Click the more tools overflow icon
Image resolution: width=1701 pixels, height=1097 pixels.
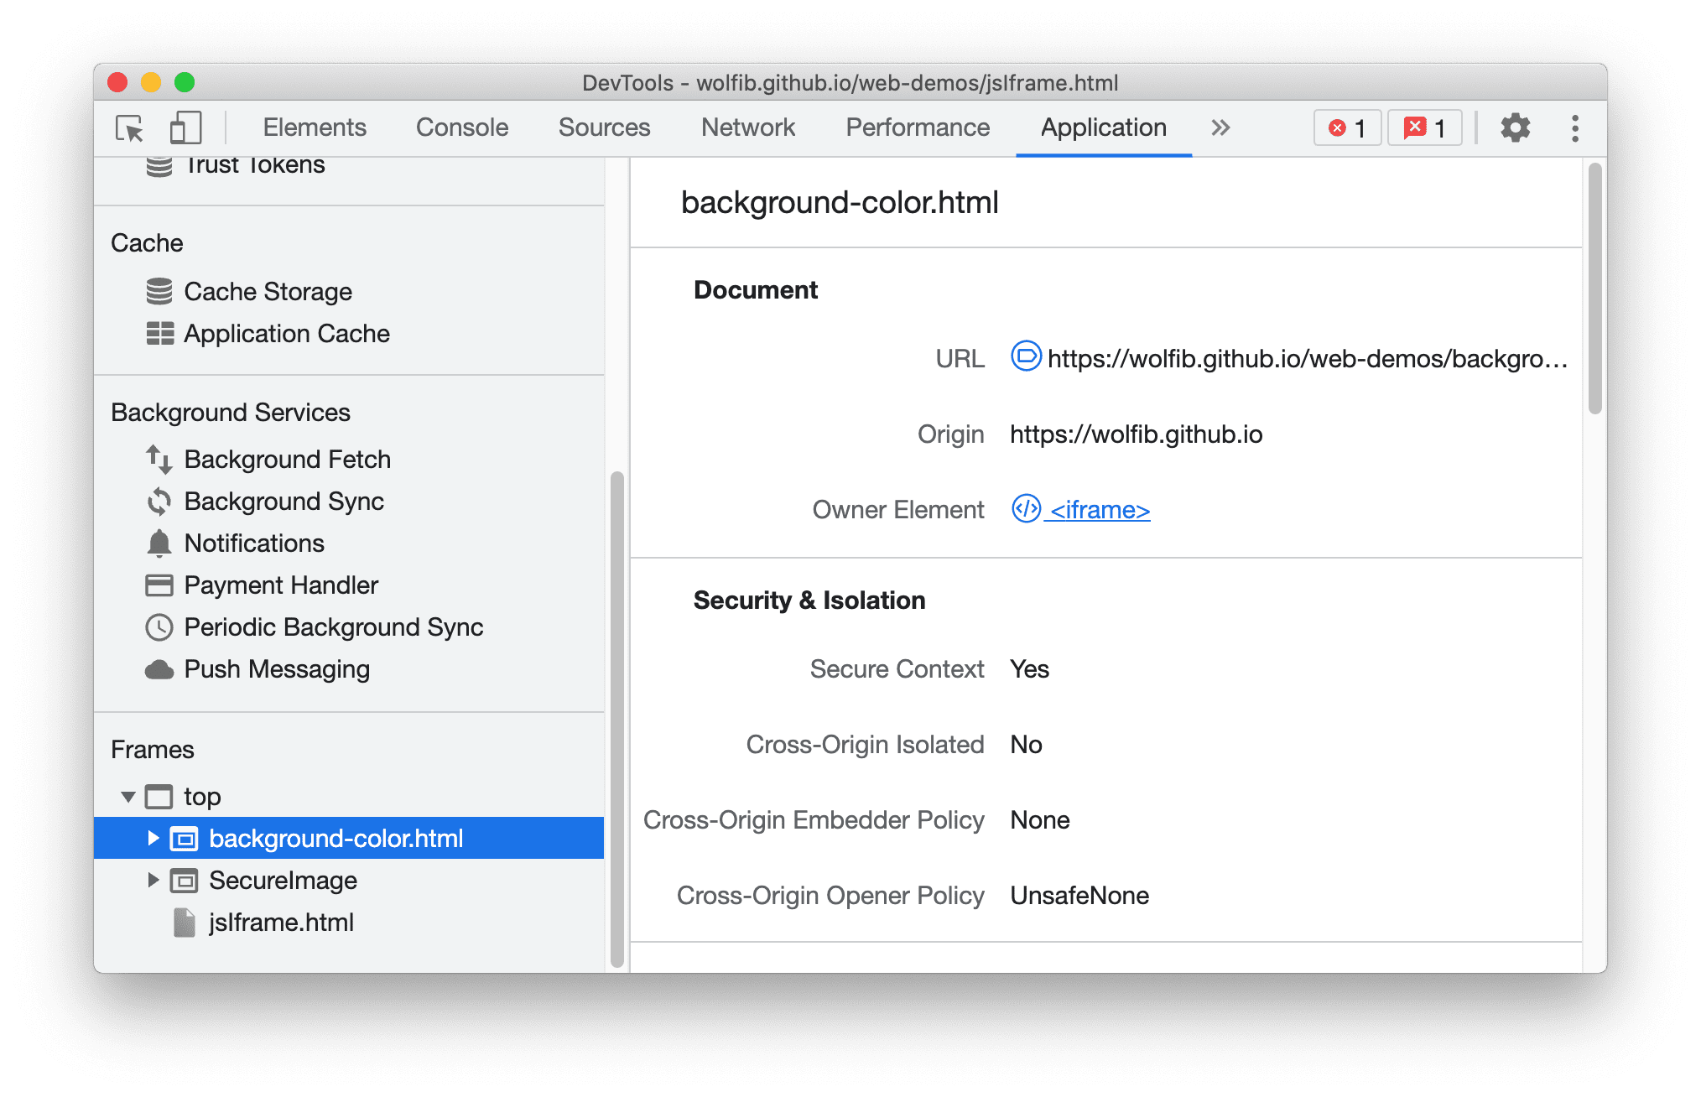tap(1218, 127)
